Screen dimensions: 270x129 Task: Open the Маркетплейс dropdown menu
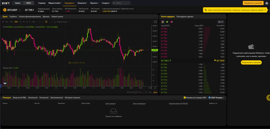pos(55,3)
